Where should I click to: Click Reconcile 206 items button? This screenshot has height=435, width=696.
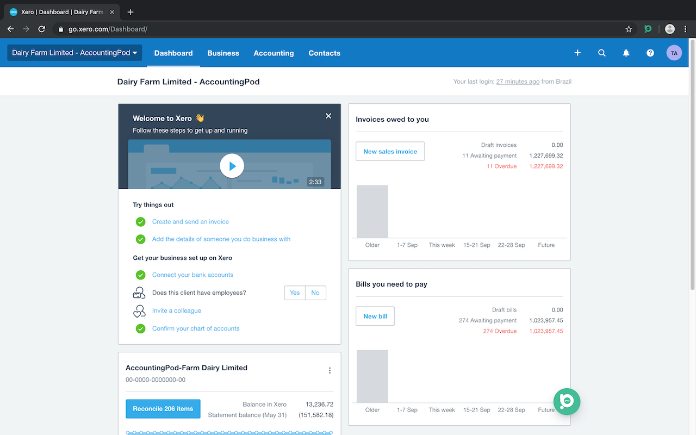(x=163, y=409)
